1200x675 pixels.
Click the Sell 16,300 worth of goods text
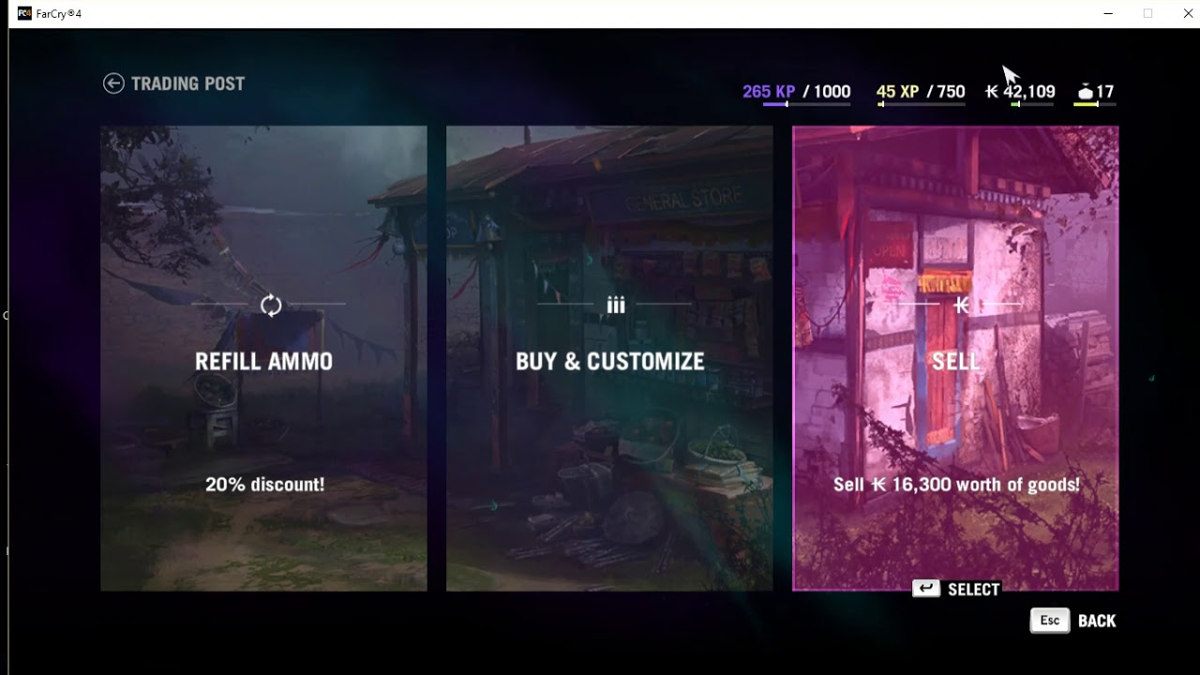point(956,485)
